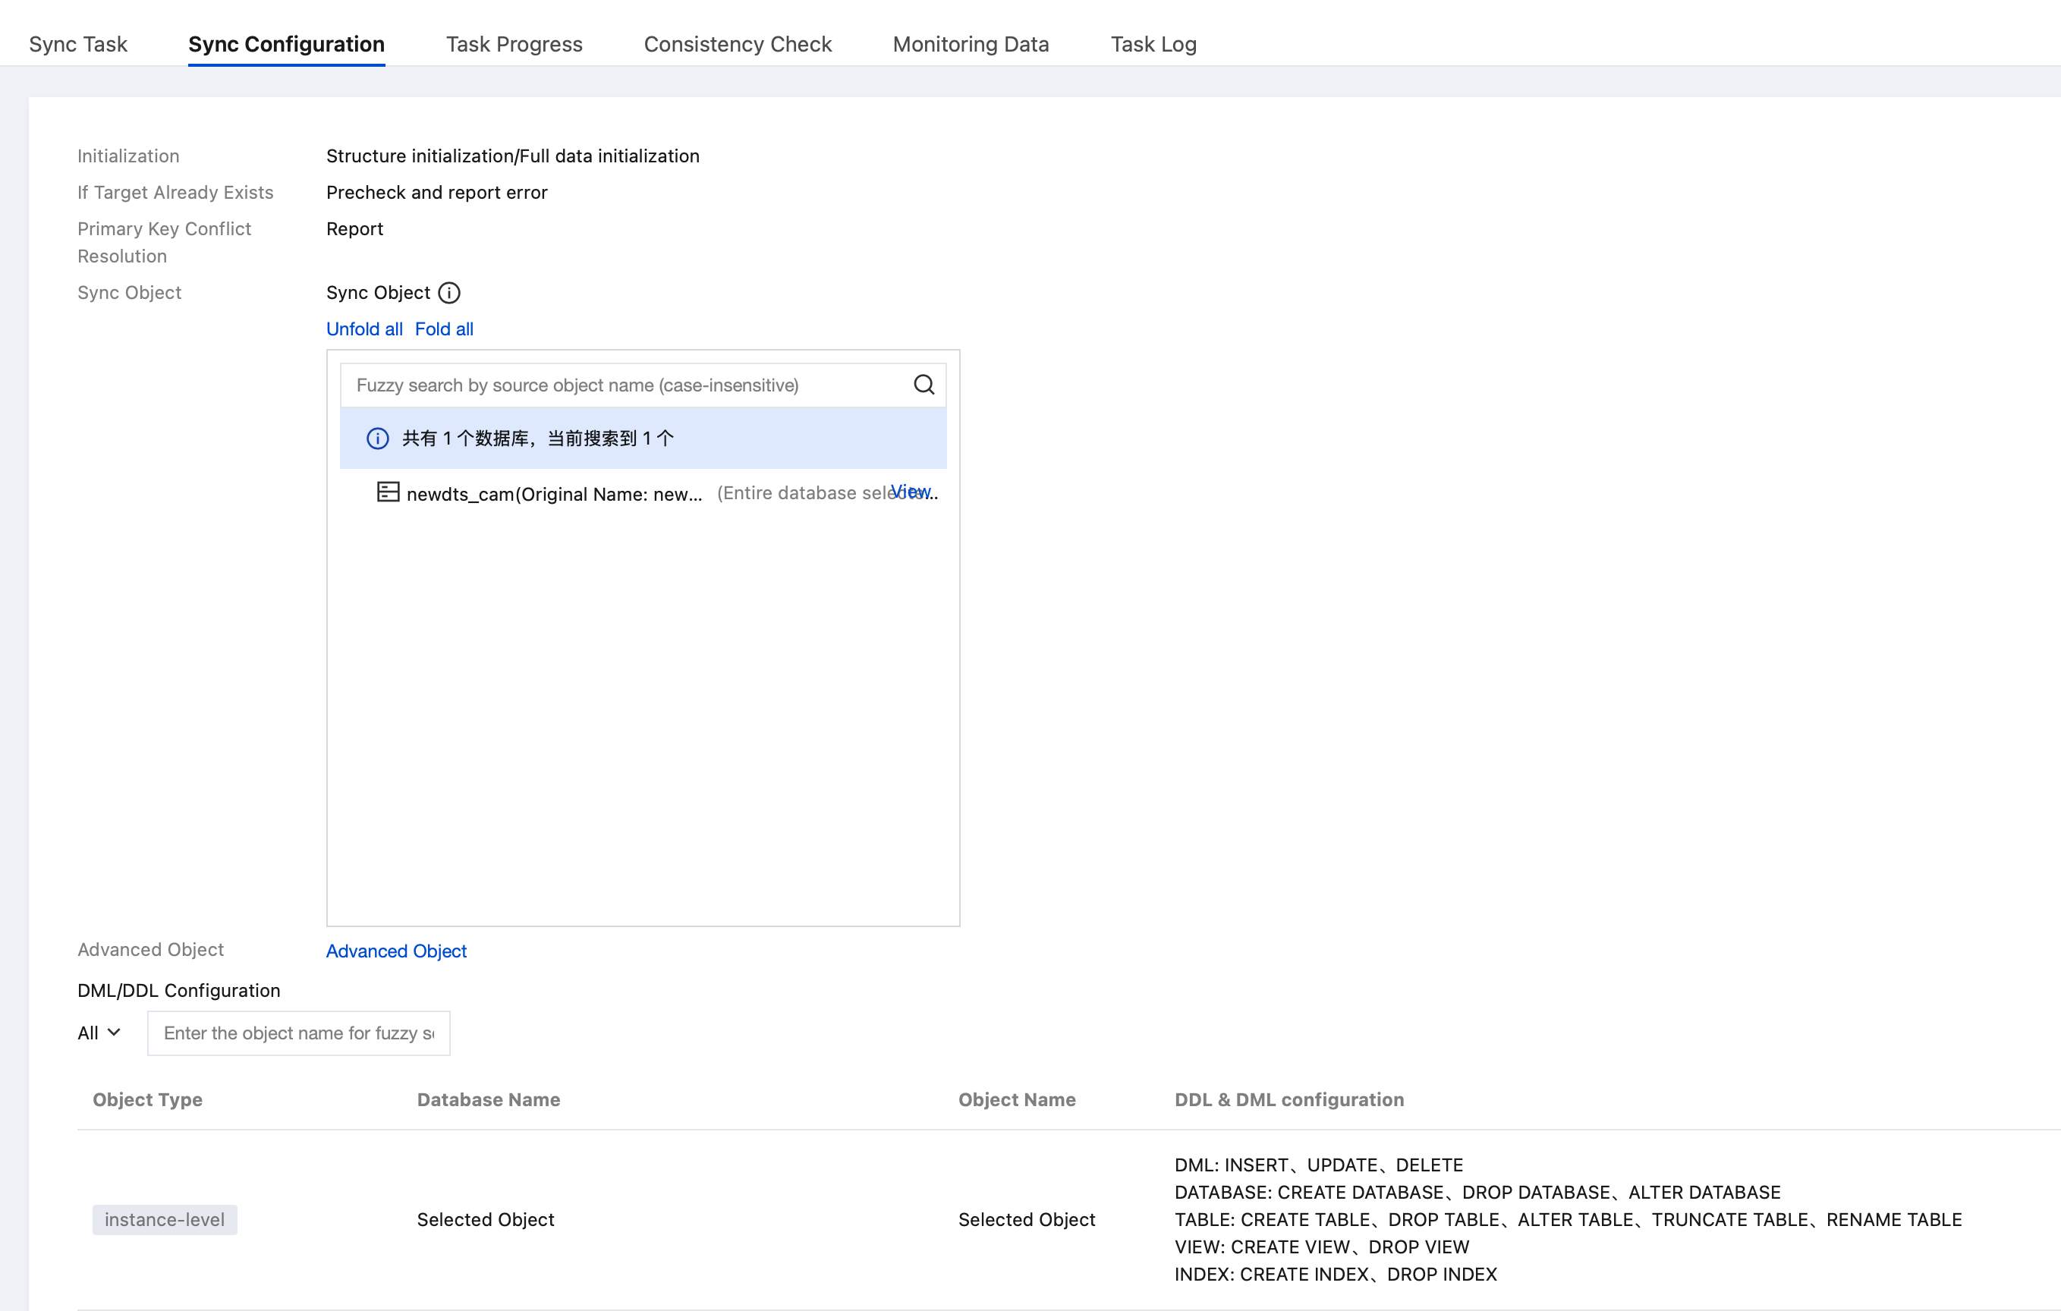Click the INDEX: CREATE INDEX line
Screen dimensions: 2061x1311
tap(1336, 1274)
